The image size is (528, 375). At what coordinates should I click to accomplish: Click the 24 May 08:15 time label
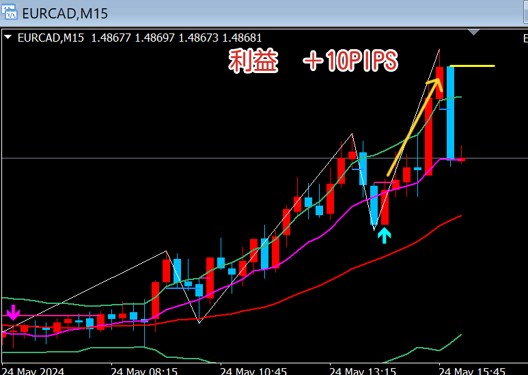145,371
